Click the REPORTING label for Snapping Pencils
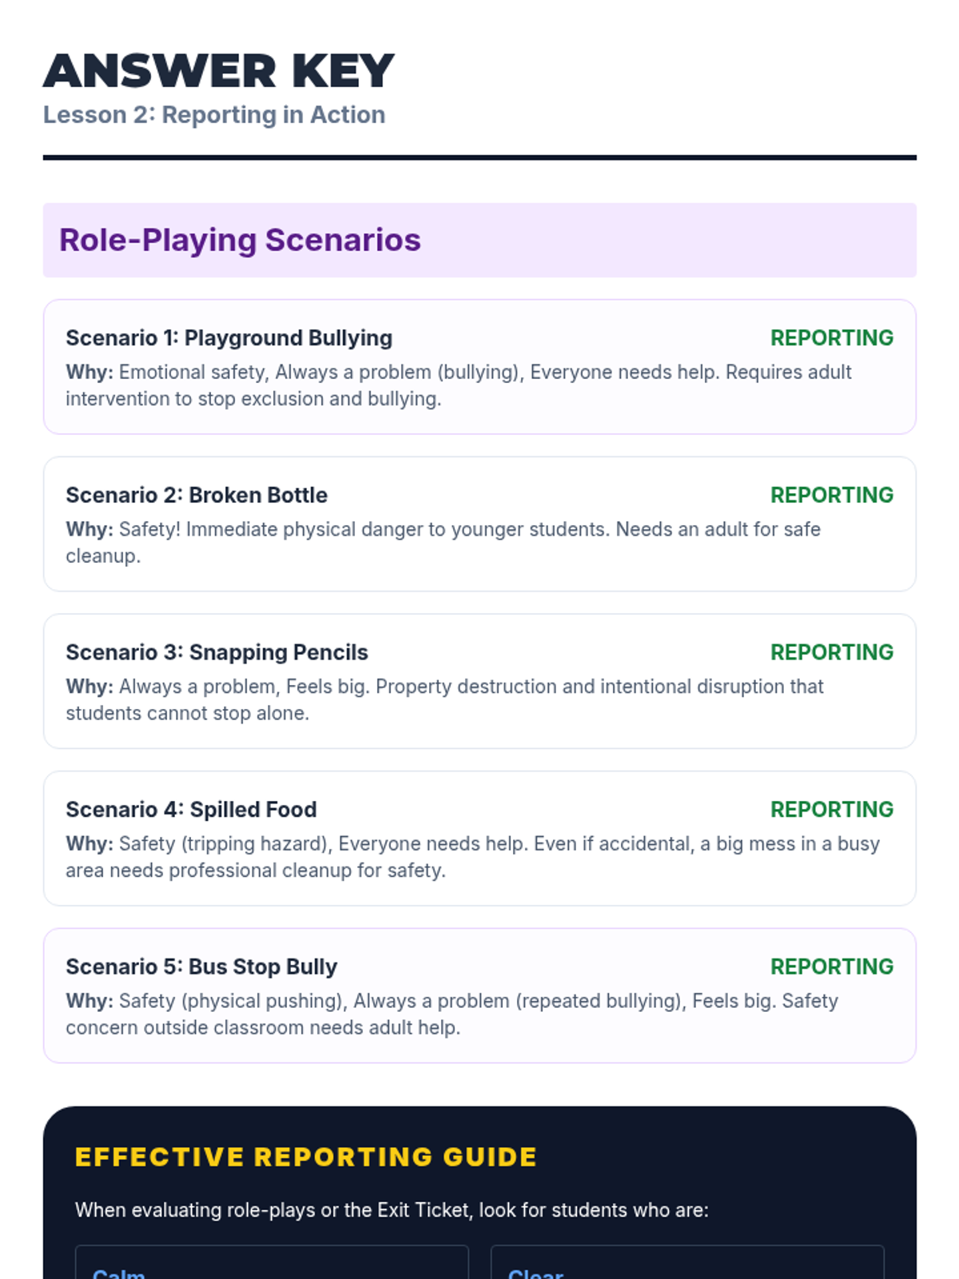Screen dimensions: 959x1279 tap(832, 652)
